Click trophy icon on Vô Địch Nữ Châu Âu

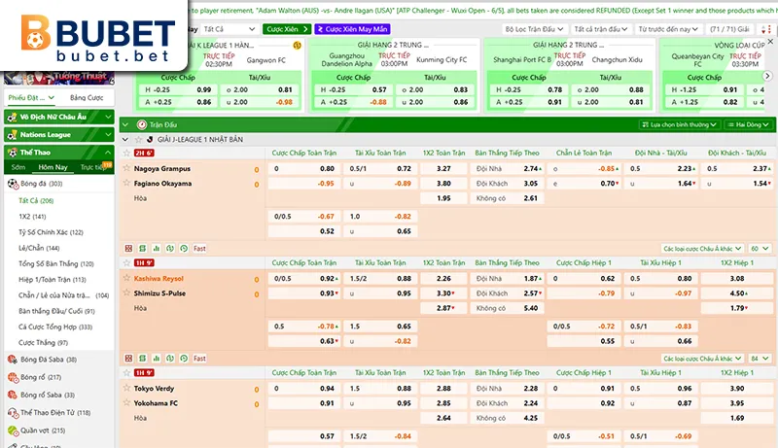pyautogui.click(x=13, y=117)
